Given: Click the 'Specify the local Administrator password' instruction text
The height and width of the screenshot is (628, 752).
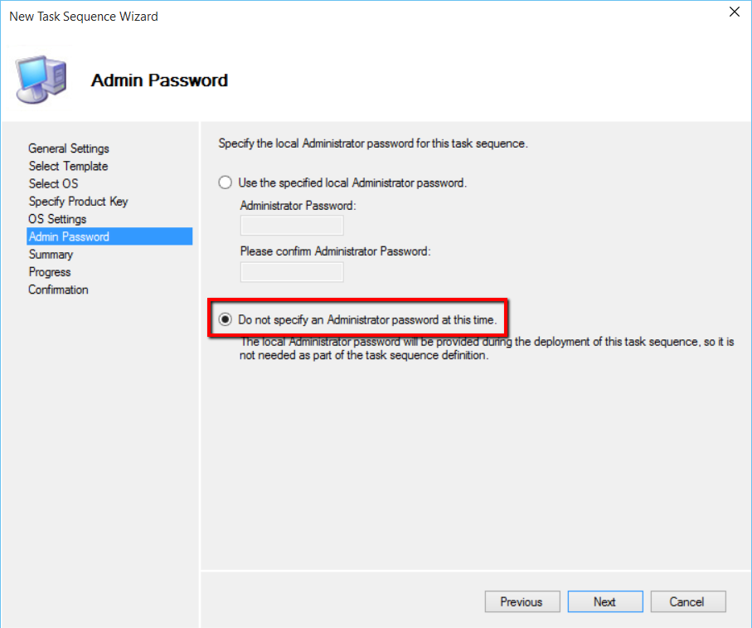Looking at the screenshot, I should coord(372,144).
